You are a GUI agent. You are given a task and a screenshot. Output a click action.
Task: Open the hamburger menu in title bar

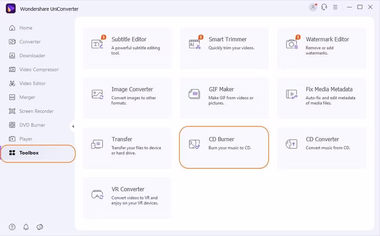coord(336,7)
